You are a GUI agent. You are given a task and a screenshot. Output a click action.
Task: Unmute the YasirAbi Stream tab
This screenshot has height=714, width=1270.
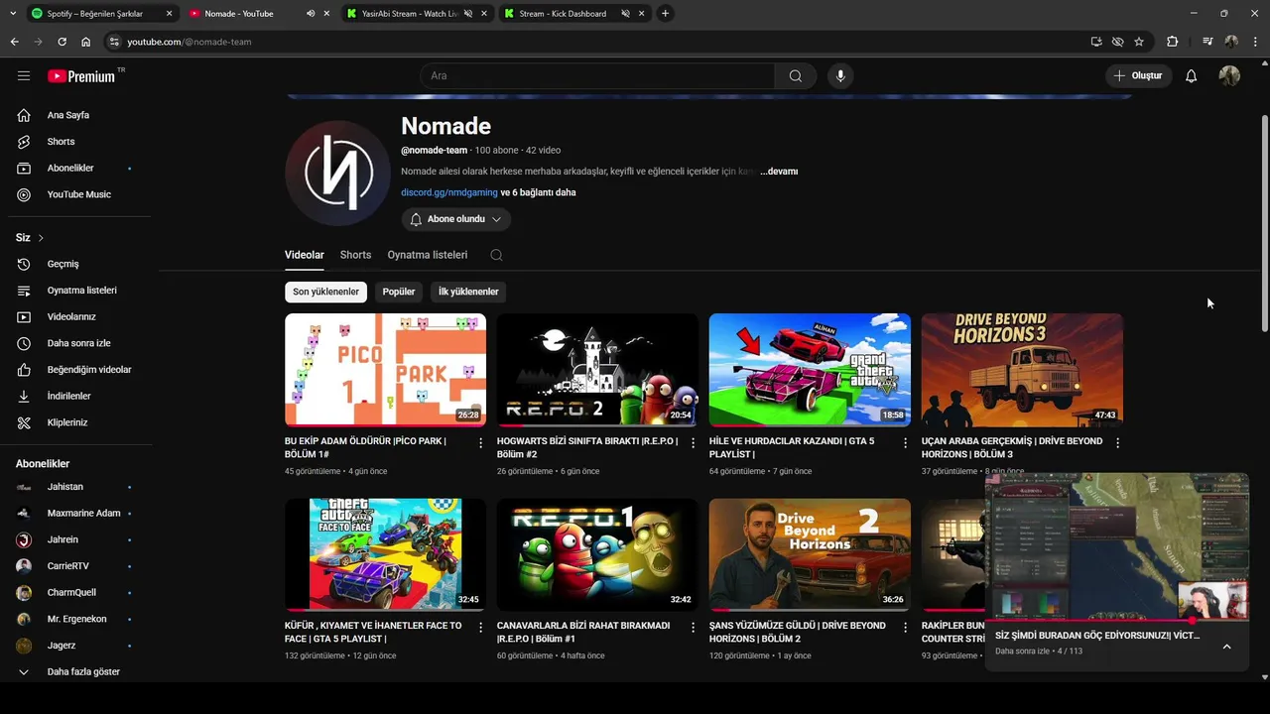tap(468, 14)
